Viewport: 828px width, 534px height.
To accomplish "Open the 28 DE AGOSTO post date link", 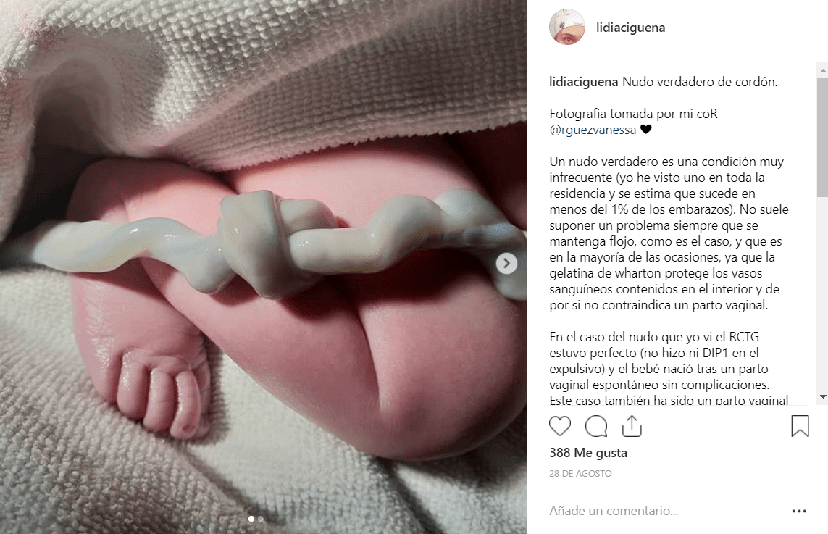I will click(580, 474).
